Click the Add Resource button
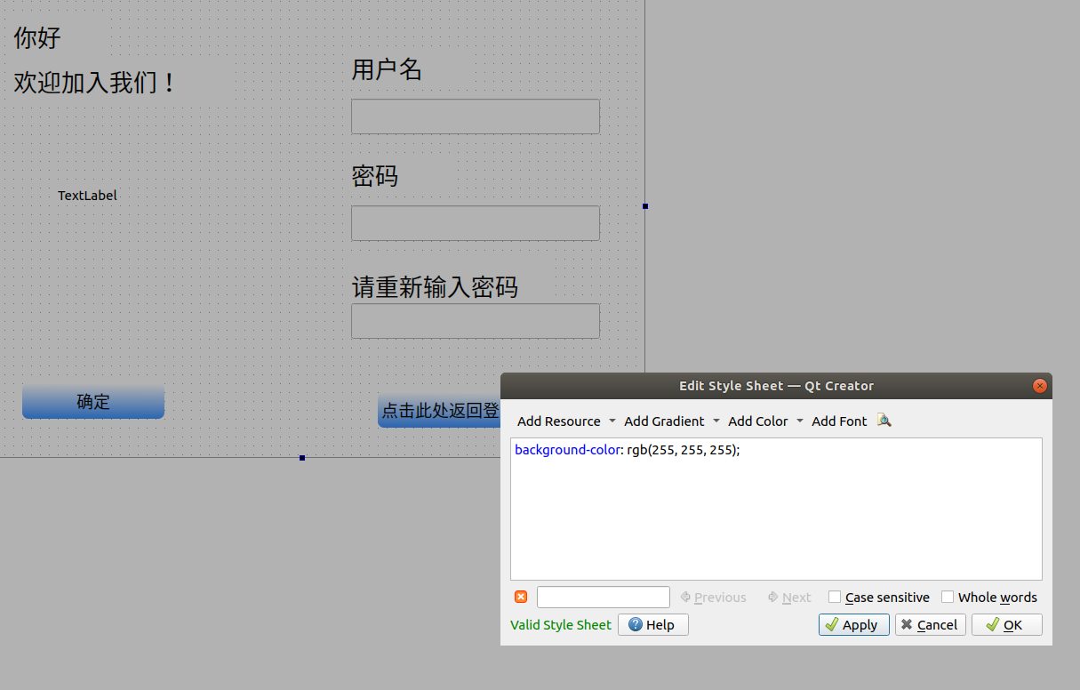This screenshot has width=1080, height=690. click(x=558, y=421)
